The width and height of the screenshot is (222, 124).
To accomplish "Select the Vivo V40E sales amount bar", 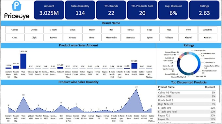I will coord(23,61).
